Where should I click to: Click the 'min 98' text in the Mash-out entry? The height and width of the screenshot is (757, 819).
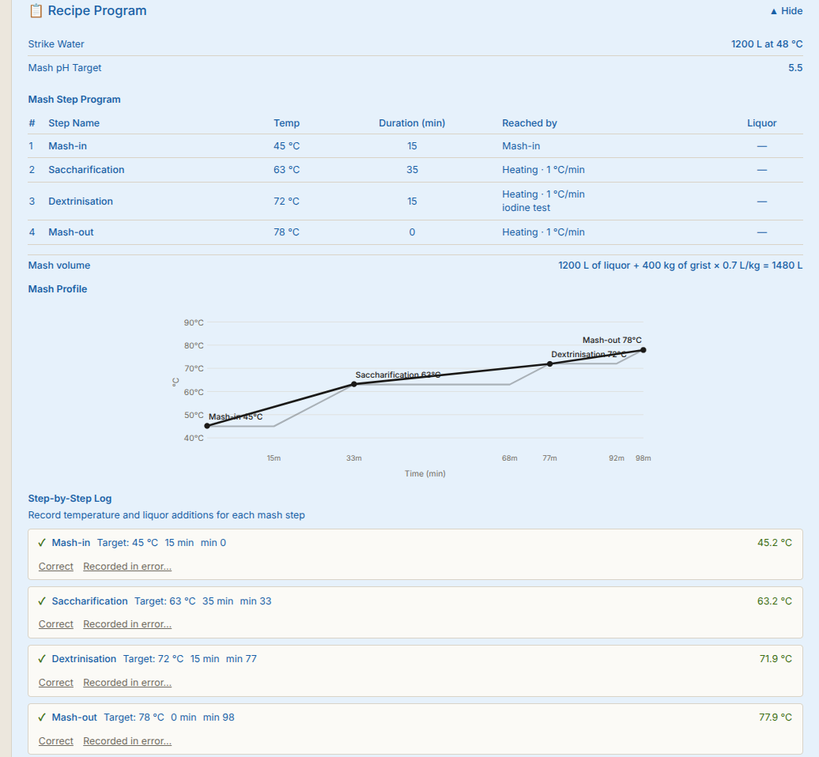coord(219,717)
